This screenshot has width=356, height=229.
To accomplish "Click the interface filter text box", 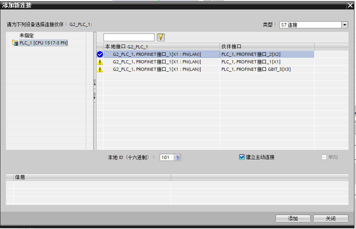I will point(129,37).
